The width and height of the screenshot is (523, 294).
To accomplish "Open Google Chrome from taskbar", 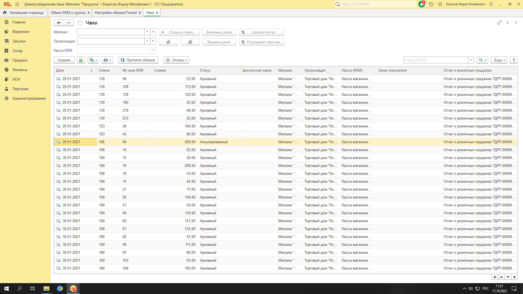I will click(60, 289).
